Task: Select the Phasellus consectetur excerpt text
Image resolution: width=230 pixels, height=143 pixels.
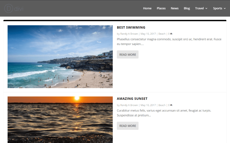Action: pos(169,42)
